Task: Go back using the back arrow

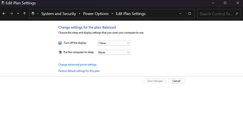Action: click(x=4, y=14)
